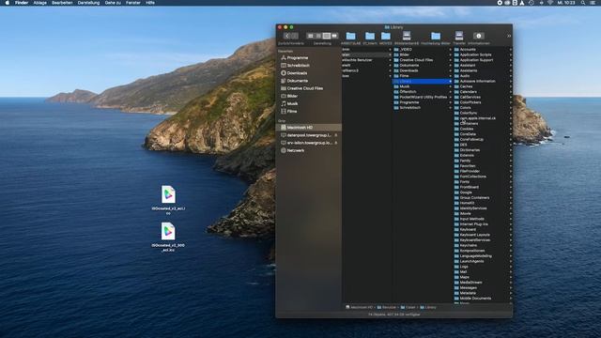Open the Darstellung menu
The image size is (601, 338).
click(88, 3)
